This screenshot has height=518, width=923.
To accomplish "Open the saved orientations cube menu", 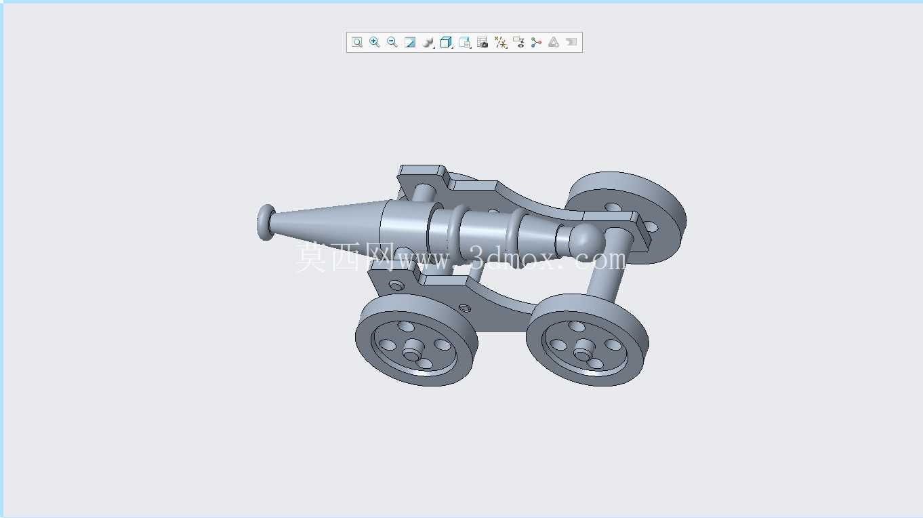I will pyautogui.click(x=446, y=42).
